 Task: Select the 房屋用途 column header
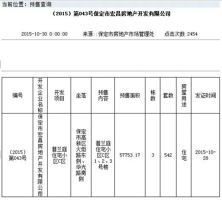[184, 95]
